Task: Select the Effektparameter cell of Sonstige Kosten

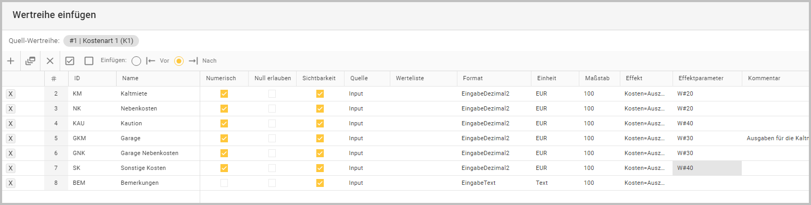Action: tap(707, 168)
